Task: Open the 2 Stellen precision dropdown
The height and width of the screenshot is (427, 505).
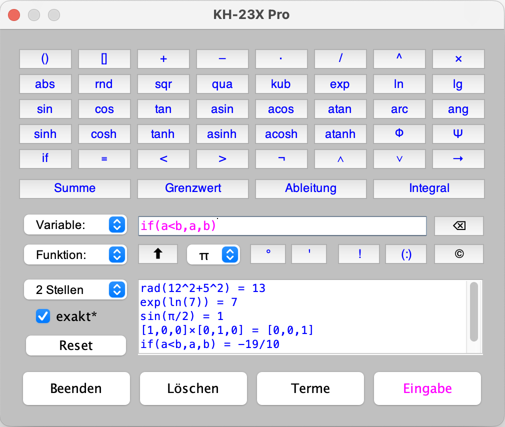Action: 75,289
